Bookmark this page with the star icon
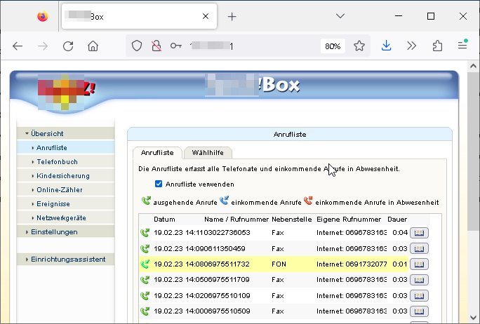This screenshot has width=480, height=324. click(359, 46)
